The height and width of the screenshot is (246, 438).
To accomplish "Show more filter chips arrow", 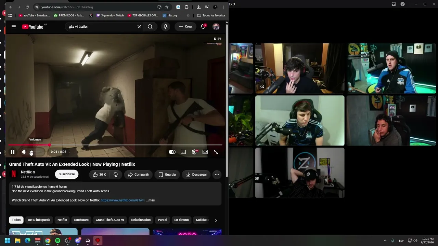I will click(216, 220).
